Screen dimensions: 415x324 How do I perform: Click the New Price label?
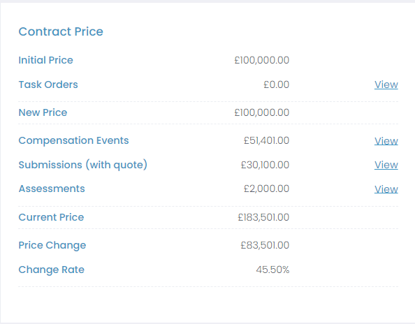(43, 112)
